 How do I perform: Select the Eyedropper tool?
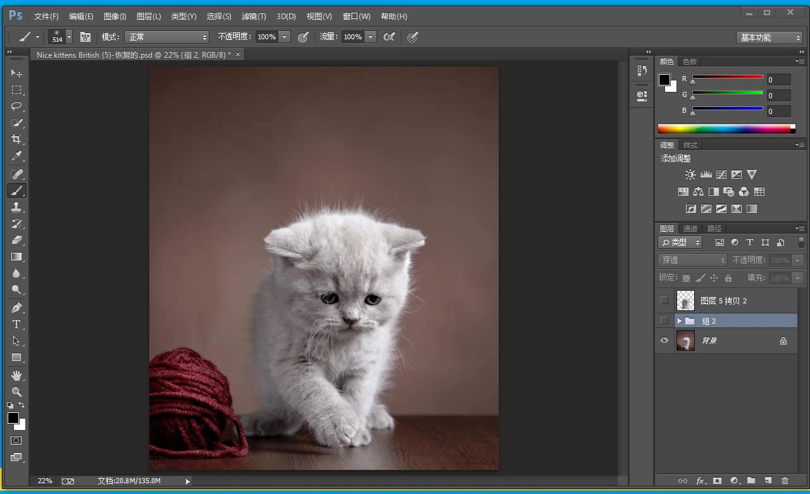(16, 156)
